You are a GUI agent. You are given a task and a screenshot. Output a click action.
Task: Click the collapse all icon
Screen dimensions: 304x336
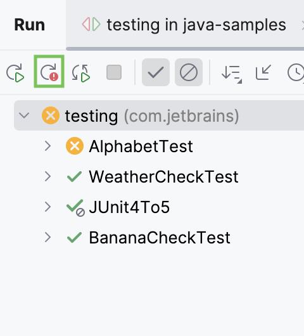(263, 72)
